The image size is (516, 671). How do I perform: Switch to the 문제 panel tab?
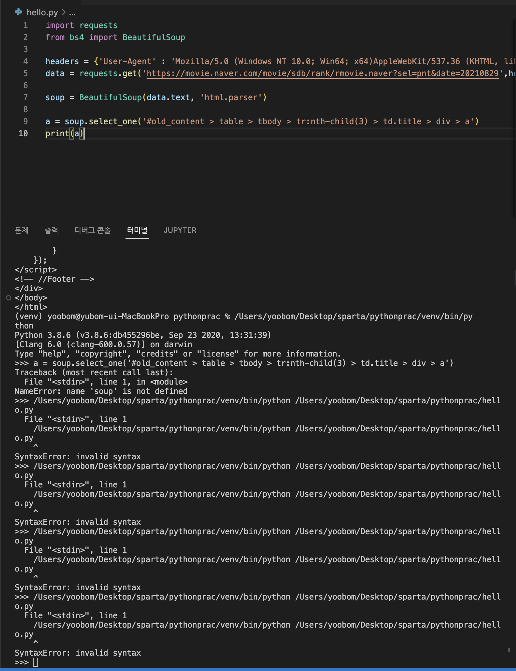click(22, 230)
